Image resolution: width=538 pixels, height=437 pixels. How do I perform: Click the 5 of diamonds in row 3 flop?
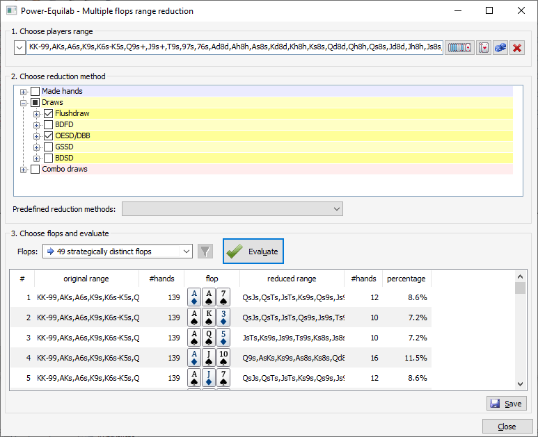pos(223,338)
